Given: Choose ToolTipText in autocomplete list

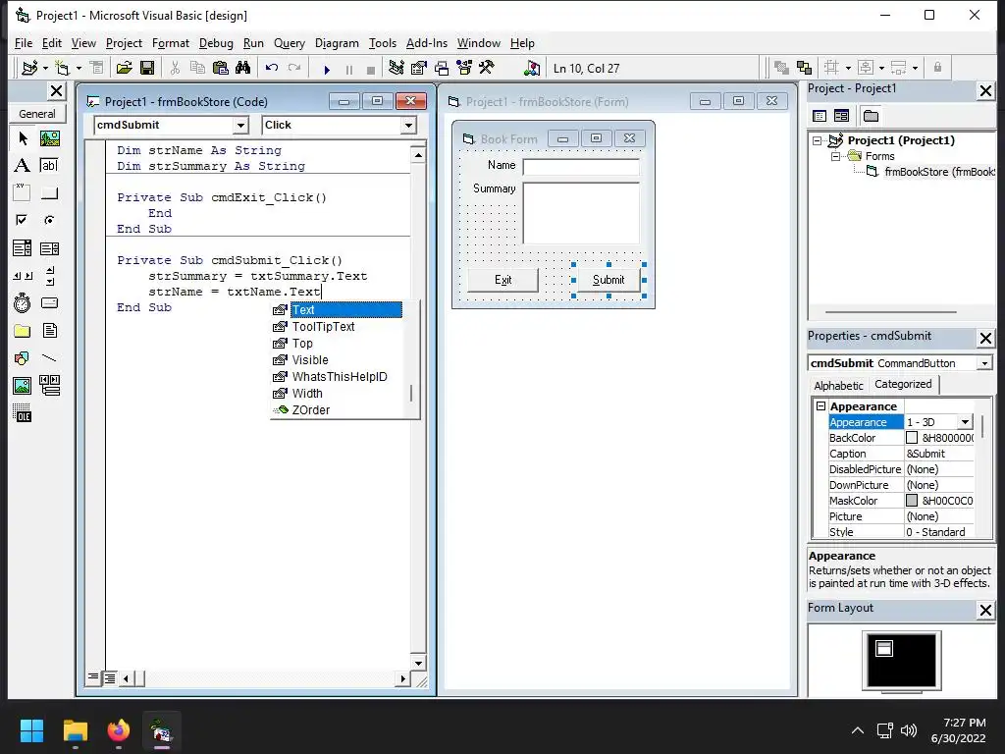Looking at the screenshot, I should pyautogui.click(x=323, y=327).
